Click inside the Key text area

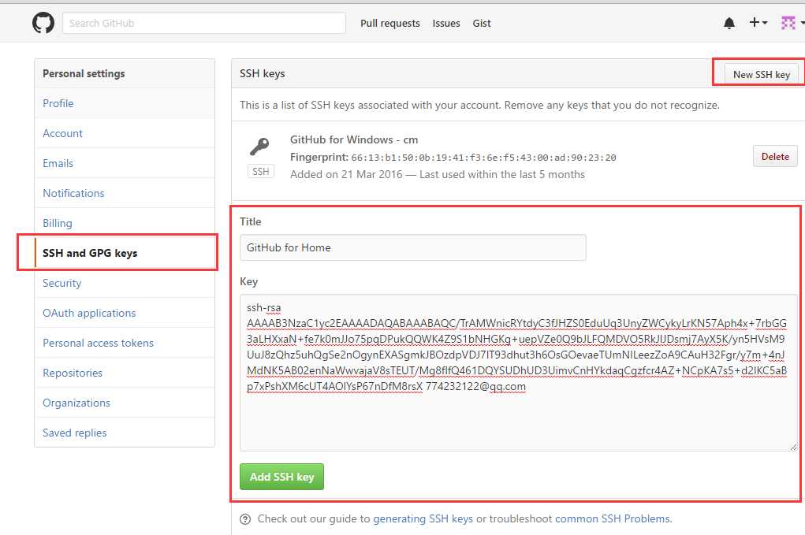tap(519, 373)
